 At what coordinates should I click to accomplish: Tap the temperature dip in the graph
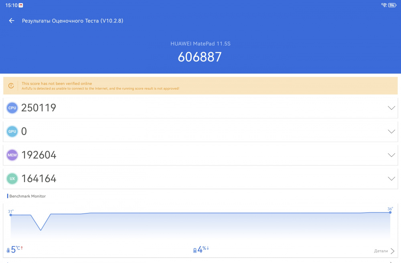[41, 230]
